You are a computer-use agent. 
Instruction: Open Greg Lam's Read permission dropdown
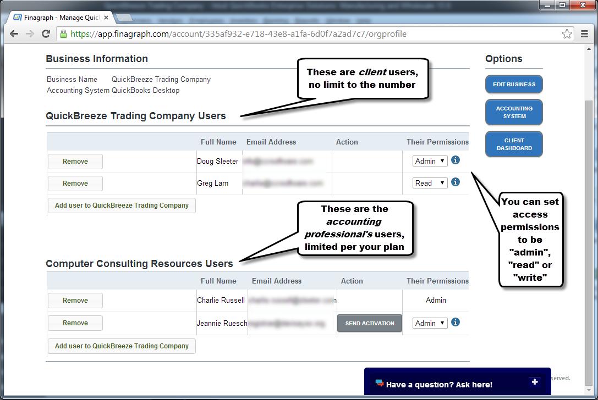pos(430,183)
